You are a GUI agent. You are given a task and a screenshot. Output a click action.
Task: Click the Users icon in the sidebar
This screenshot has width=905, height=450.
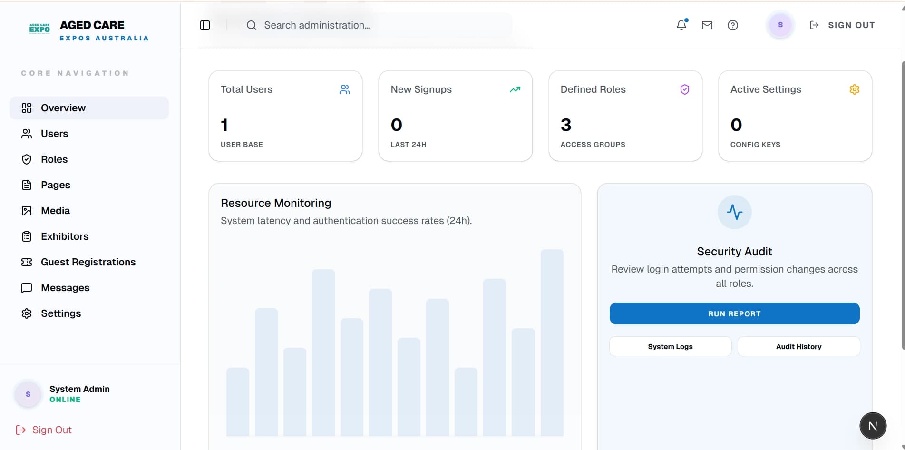[27, 134]
